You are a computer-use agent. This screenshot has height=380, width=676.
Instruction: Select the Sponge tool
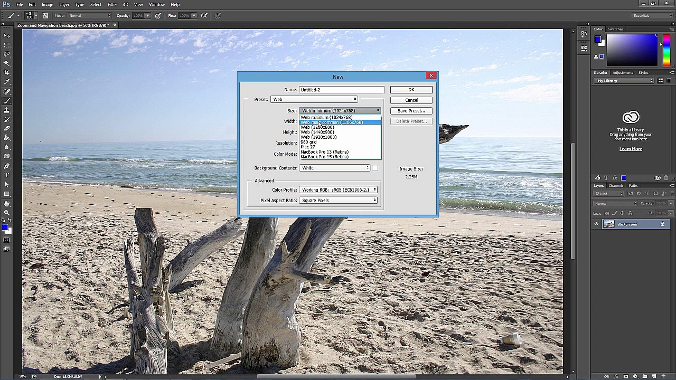tap(6, 156)
